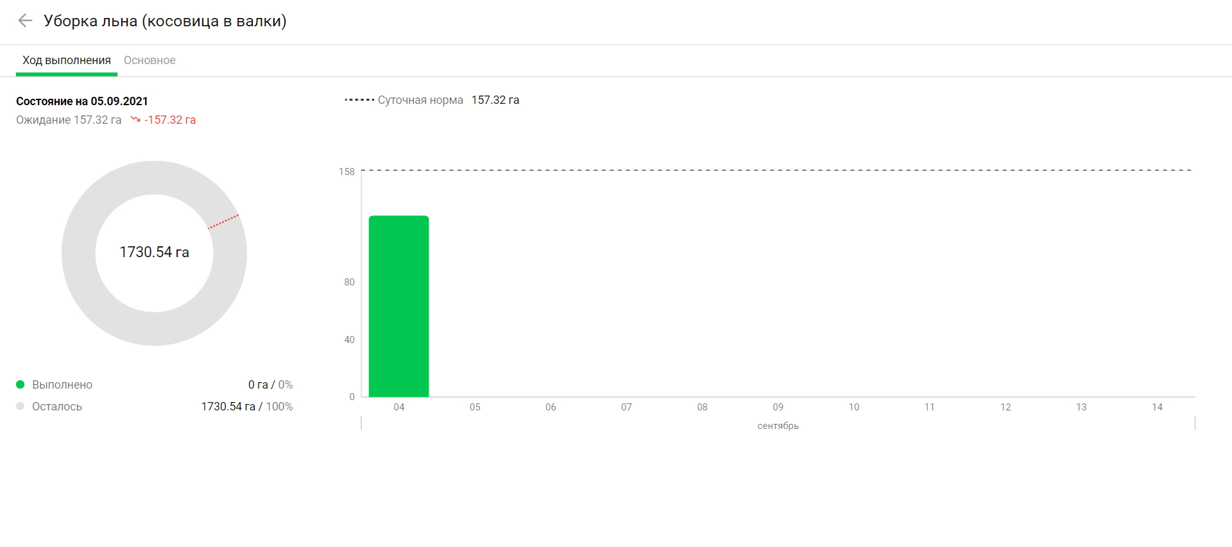Click the dashed Суточная норма legend line
The image size is (1232, 547).
coord(359,100)
